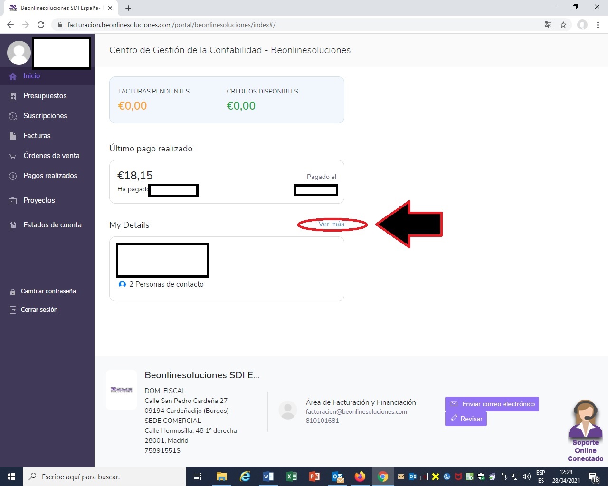Open Word from taskbar
608x486 pixels.
pos(268,477)
